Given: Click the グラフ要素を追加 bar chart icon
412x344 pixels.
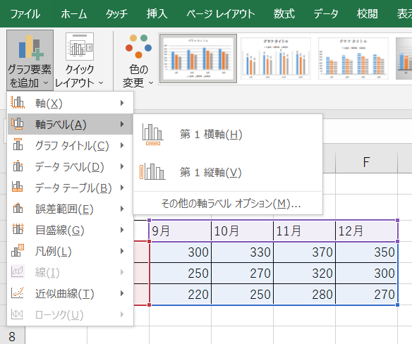Looking at the screenshot, I should click(31, 47).
